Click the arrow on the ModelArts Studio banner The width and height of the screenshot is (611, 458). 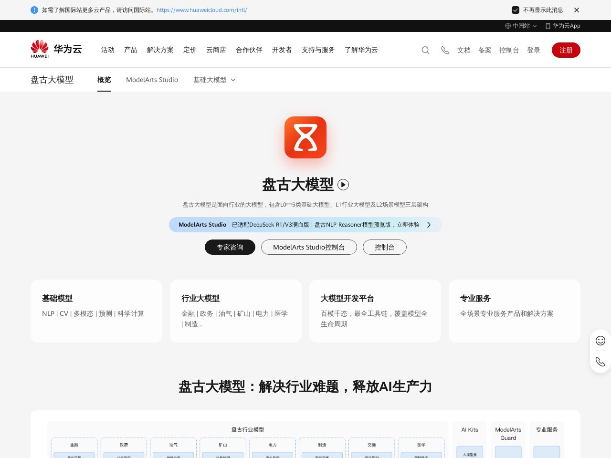[429, 225]
